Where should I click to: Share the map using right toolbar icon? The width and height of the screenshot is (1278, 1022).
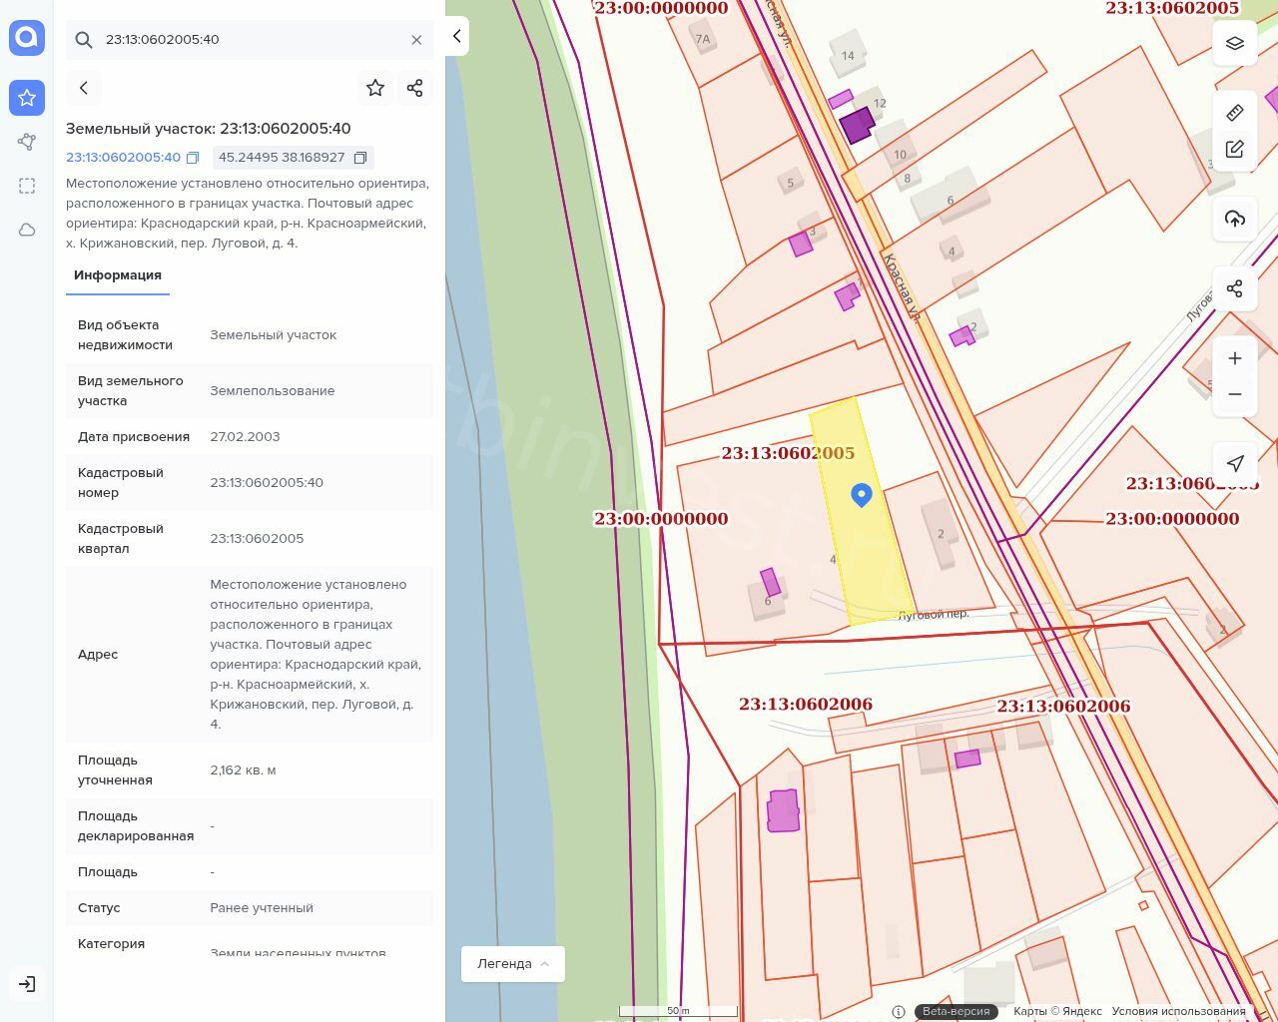[1235, 288]
